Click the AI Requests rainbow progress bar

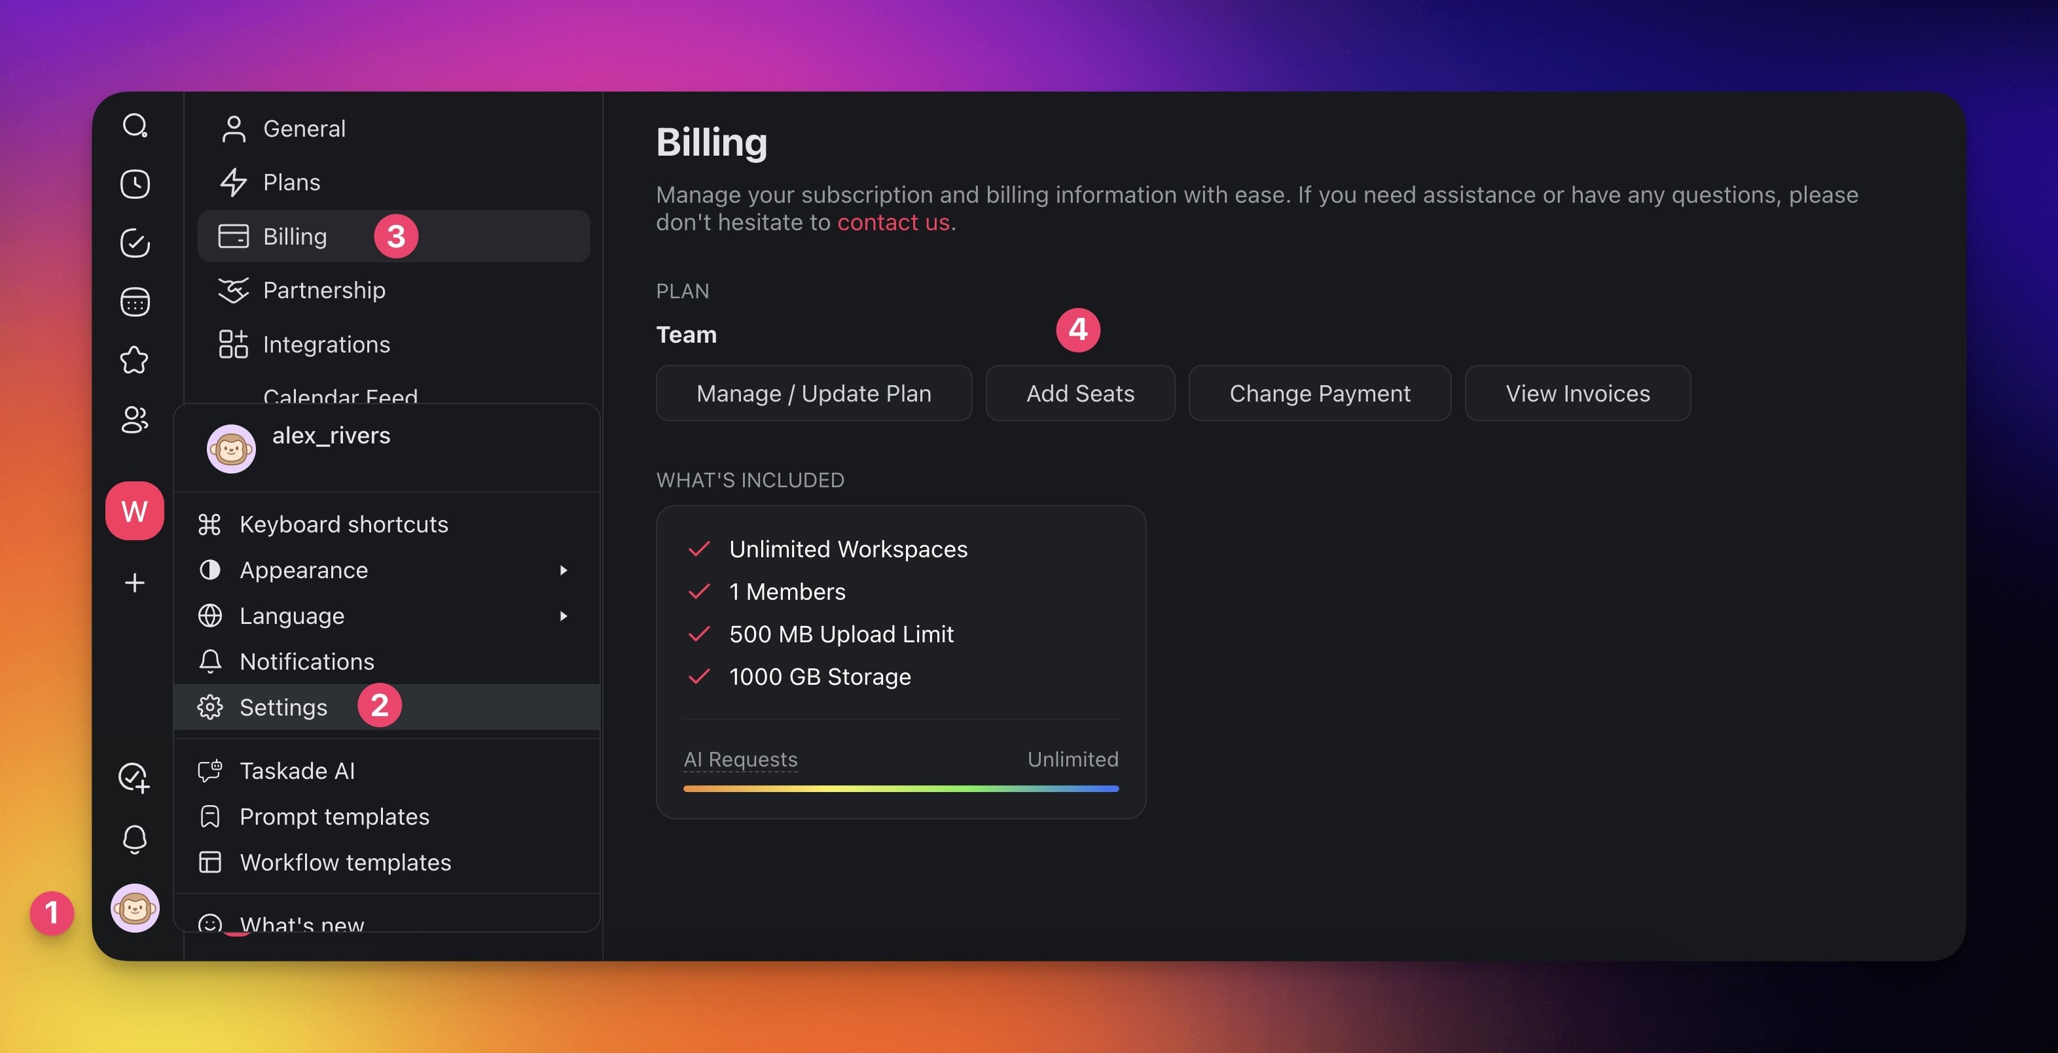[x=901, y=789]
